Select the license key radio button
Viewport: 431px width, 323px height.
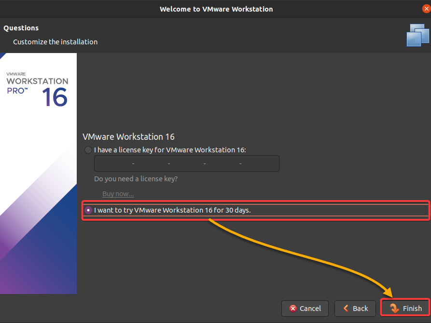click(x=88, y=150)
